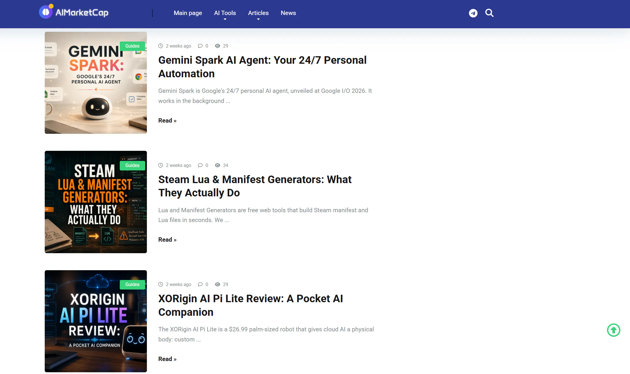Open the Gemini Spark thumbnail image
Image resolution: width=630 pixels, height=374 pixels.
[96, 83]
